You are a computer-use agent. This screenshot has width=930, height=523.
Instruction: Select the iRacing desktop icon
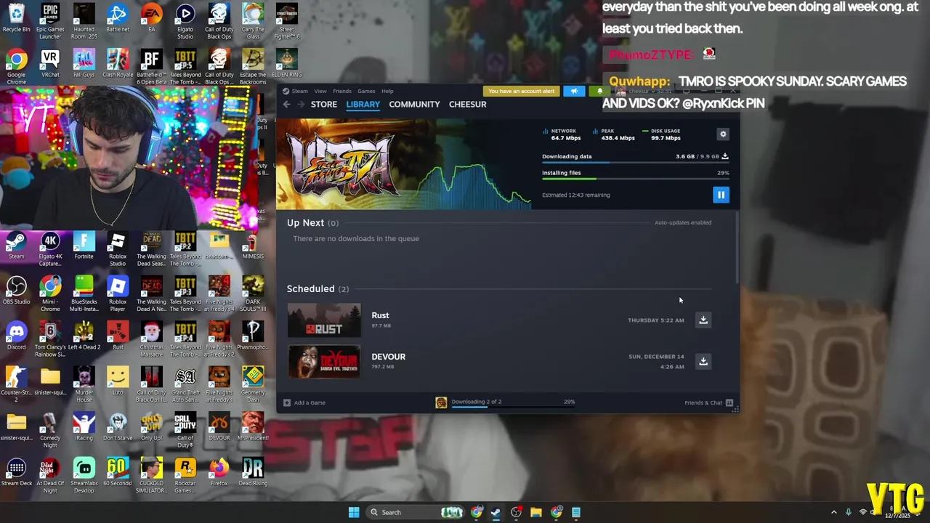[x=84, y=428]
